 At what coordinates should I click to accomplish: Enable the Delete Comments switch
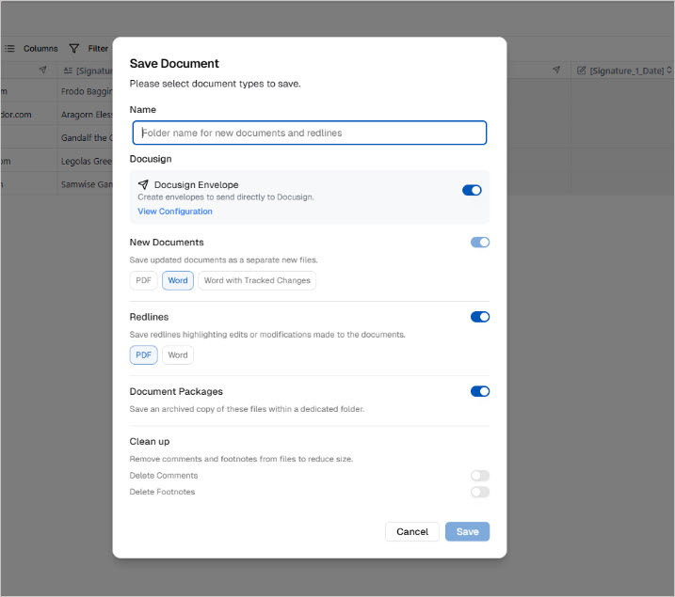click(x=480, y=476)
